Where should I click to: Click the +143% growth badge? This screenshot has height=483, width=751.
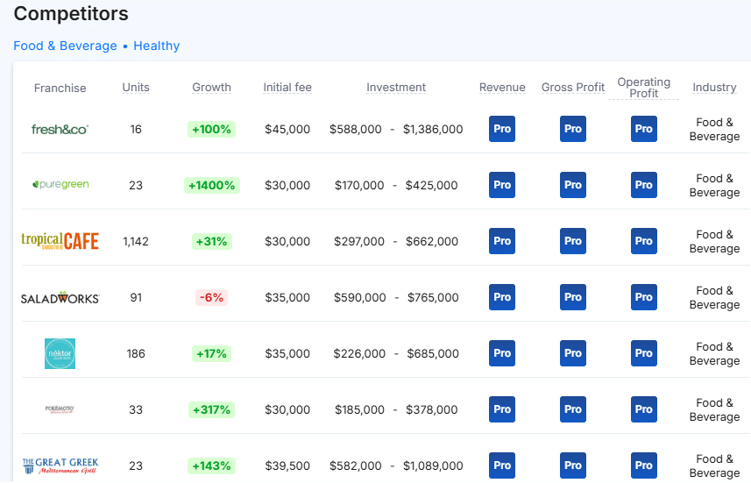pos(211,465)
